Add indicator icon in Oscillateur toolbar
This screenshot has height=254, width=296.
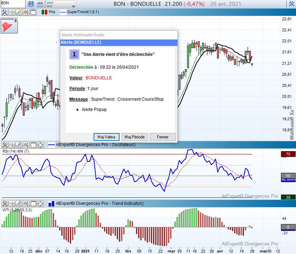point(12,145)
